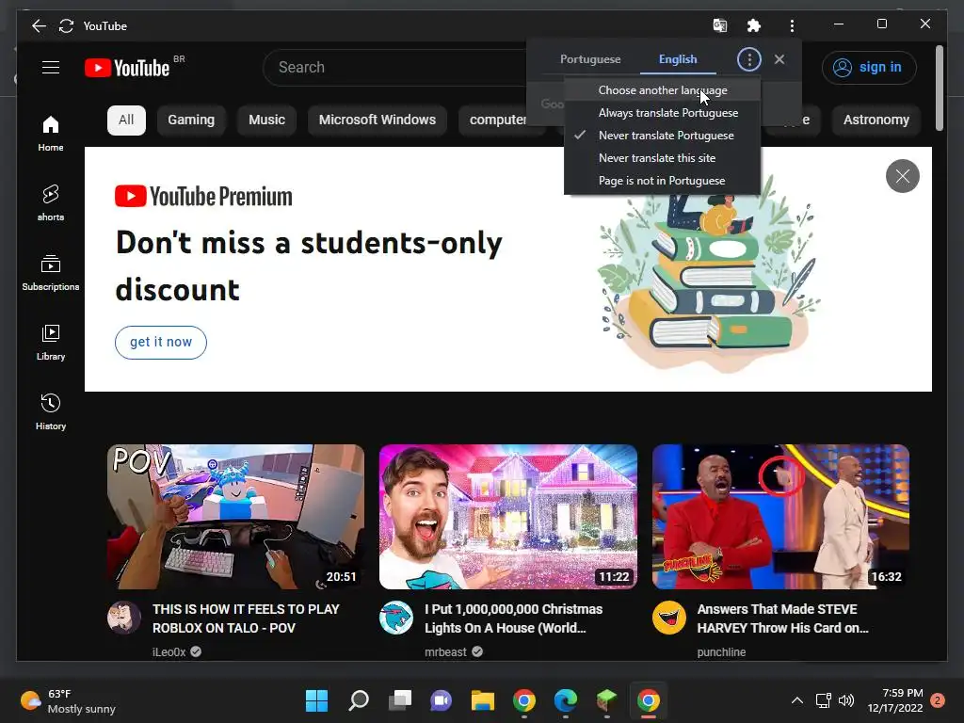964x723 pixels.
Task: Uncheck Never translate Portuguese
Action: [x=662, y=136]
